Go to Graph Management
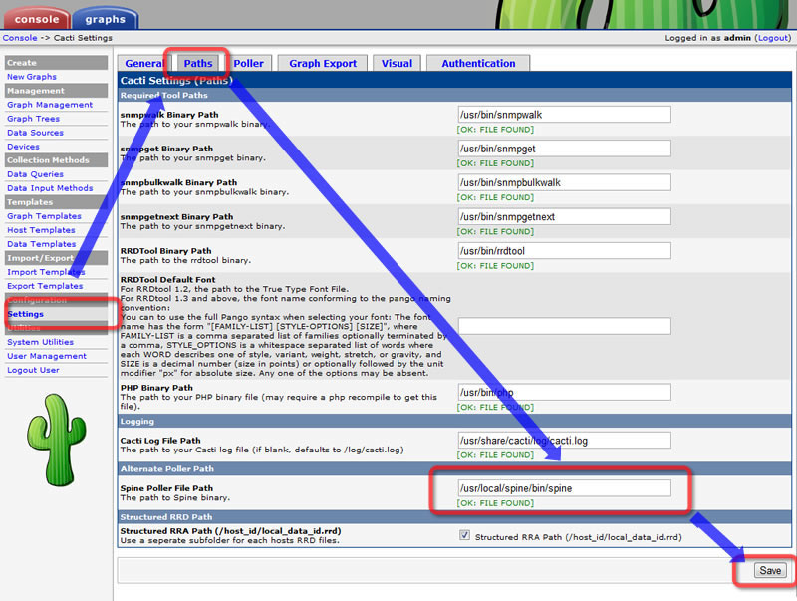The image size is (797, 601). 50,105
